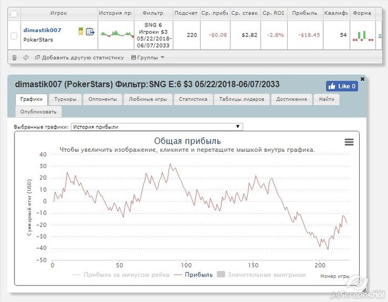Open the Оппоненты tab
The image size is (388, 302).
click(103, 99)
